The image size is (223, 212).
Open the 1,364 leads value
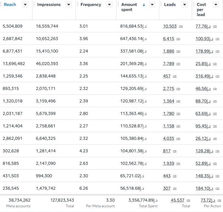(169, 101)
